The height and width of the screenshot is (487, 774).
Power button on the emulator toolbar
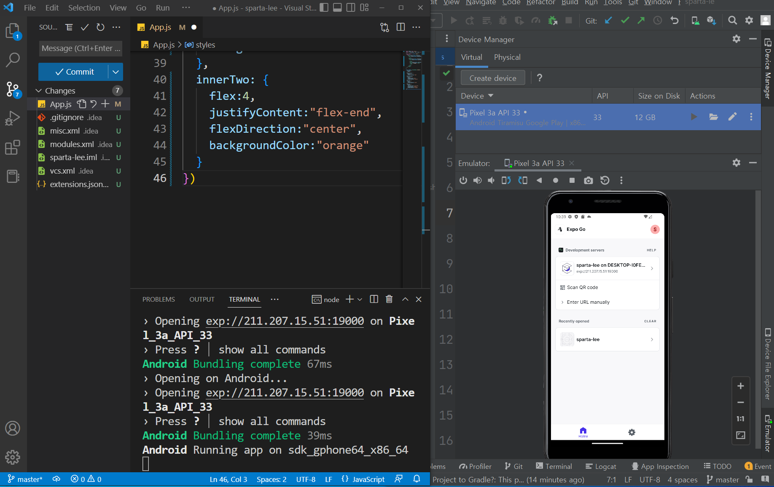[x=463, y=181]
